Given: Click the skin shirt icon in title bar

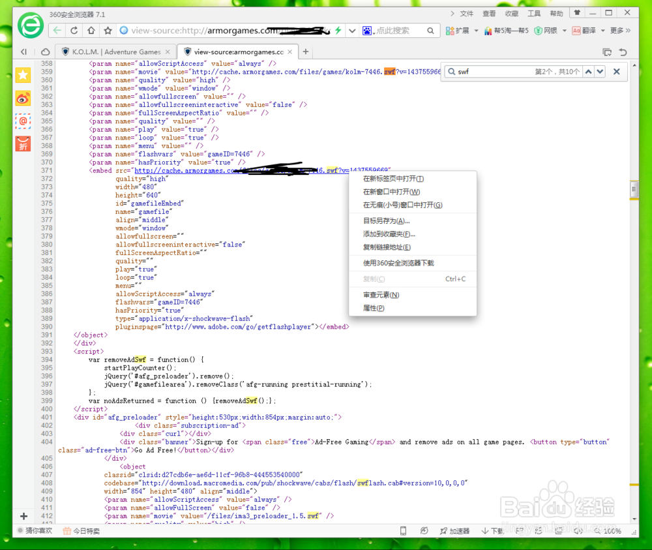Looking at the screenshot, I should [577, 12].
